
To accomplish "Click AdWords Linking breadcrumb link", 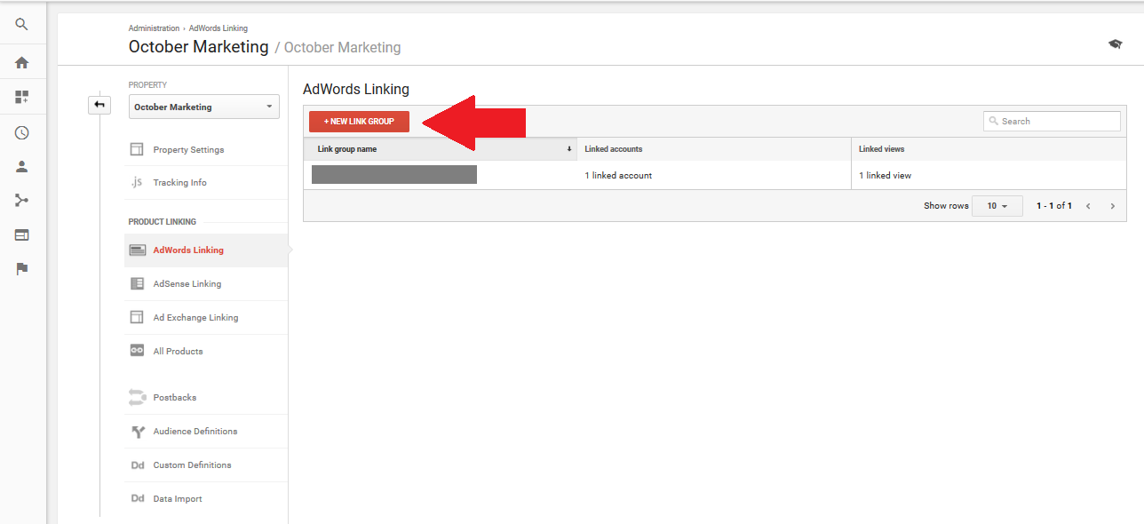I will point(218,28).
